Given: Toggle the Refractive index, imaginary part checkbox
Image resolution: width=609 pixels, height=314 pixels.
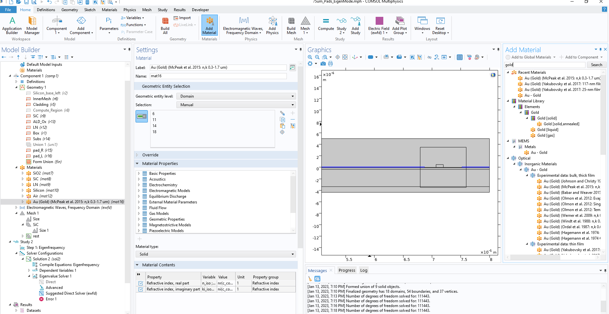Looking at the screenshot, I should coord(141,289).
